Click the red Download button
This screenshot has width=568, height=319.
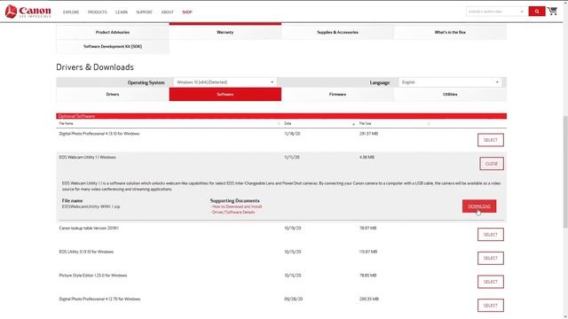point(479,206)
